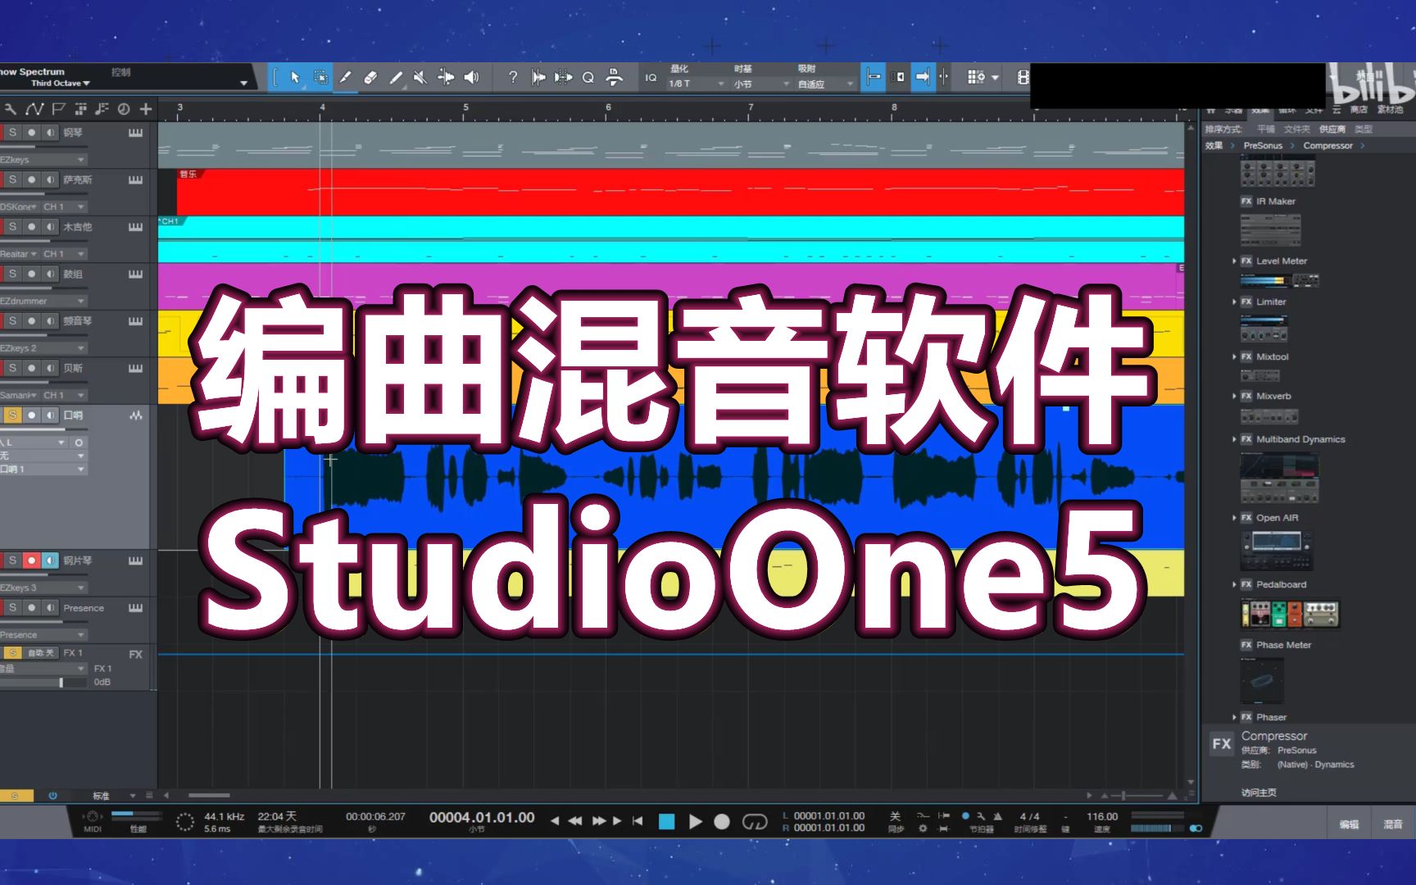
Task: Toggle monitor on 鼓组 track
Action: (50, 274)
